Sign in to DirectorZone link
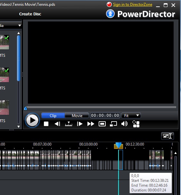 tap(133, 4)
